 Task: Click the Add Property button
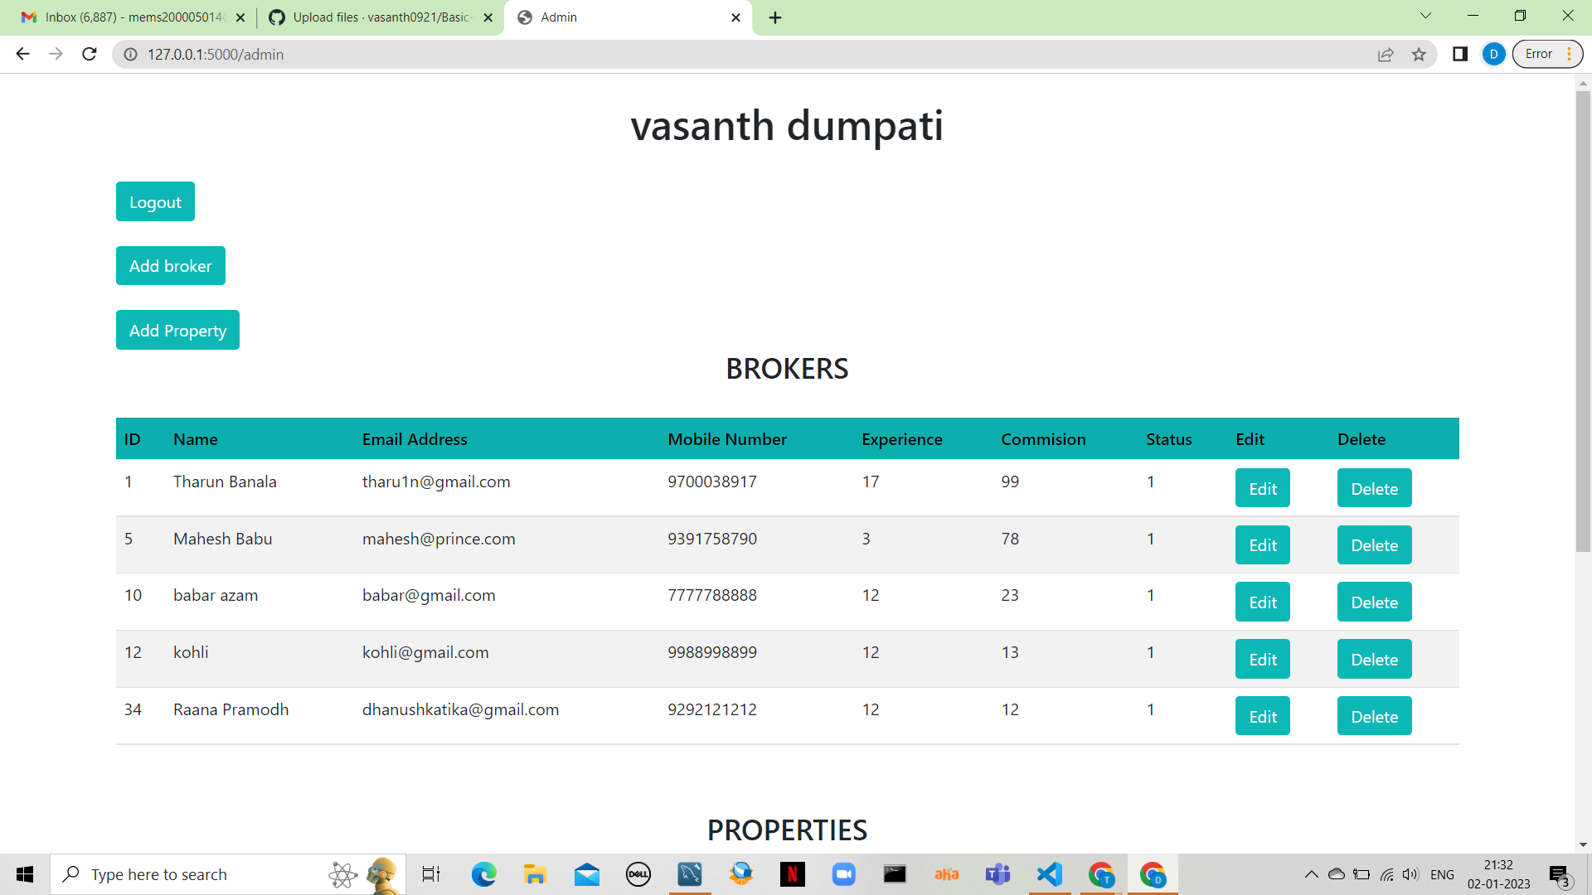coord(177,330)
